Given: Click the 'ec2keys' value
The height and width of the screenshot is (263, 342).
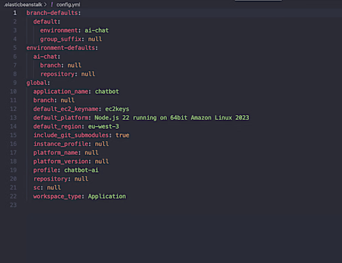Looking at the screenshot, I should pos(117,109).
